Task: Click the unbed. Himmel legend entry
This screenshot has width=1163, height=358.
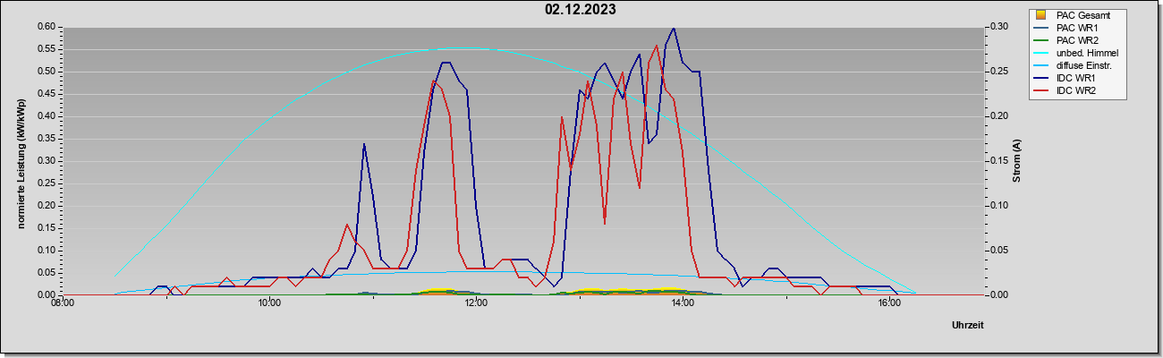Action: tap(1076, 53)
